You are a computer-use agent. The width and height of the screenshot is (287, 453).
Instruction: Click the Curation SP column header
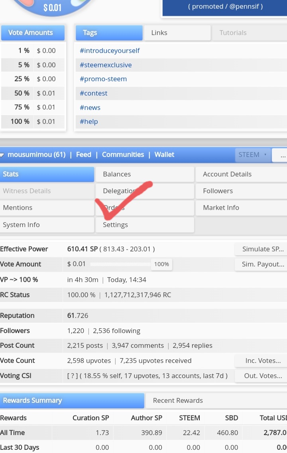click(91, 418)
